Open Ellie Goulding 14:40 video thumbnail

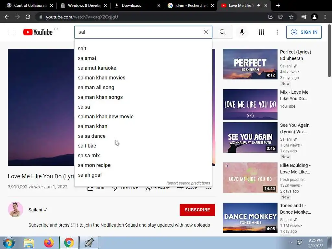coord(250,178)
